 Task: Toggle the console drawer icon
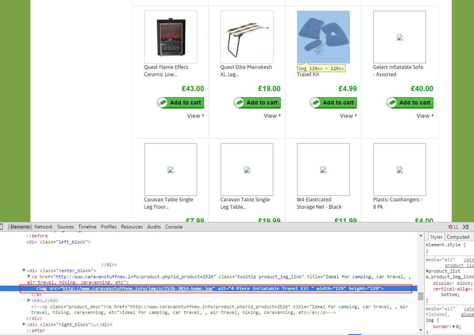point(466,227)
